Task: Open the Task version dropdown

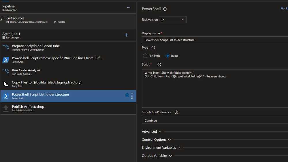Action: click(172, 20)
